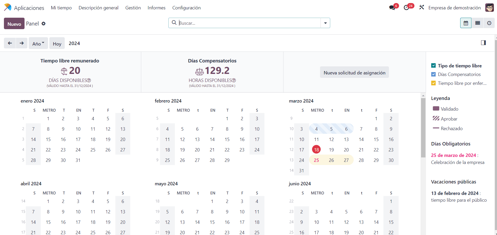Image resolution: width=497 pixels, height=235 pixels.
Task: Uncheck the Tiempo libre por enfermedad filter
Action: pos(434,83)
